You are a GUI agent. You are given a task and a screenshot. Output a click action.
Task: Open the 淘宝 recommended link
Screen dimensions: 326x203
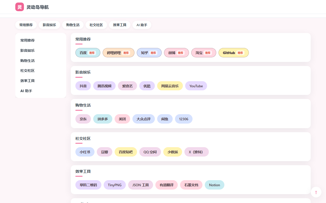tap(204, 53)
